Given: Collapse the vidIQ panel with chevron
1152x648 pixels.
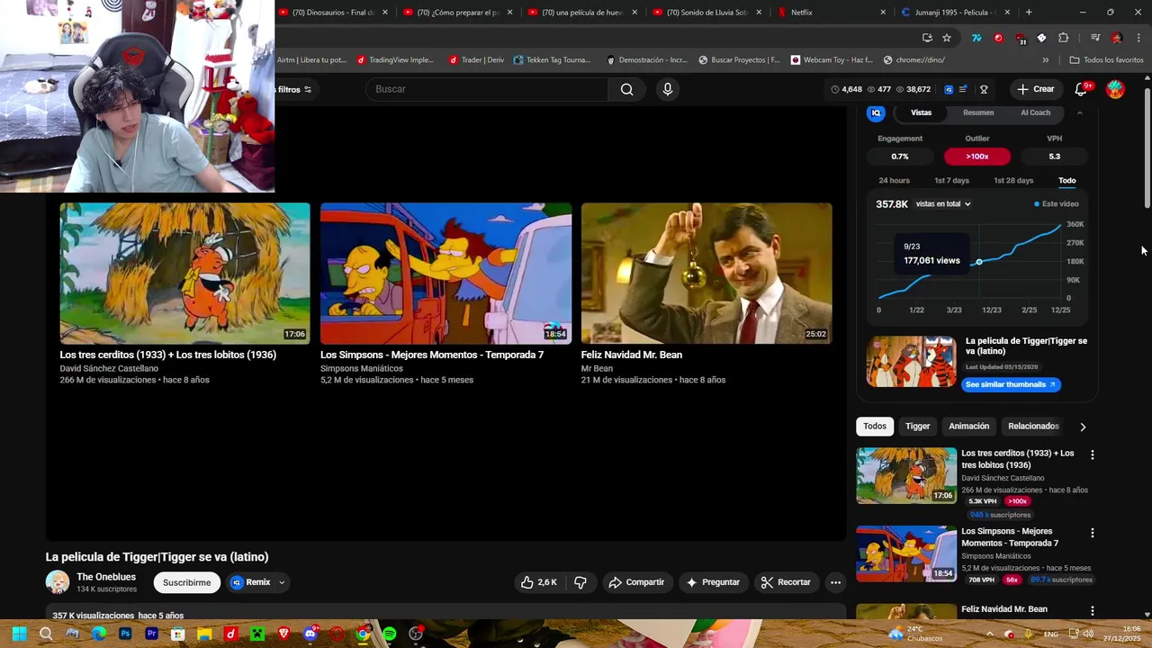Looking at the screenshot, I should (x=1079, y=112).
